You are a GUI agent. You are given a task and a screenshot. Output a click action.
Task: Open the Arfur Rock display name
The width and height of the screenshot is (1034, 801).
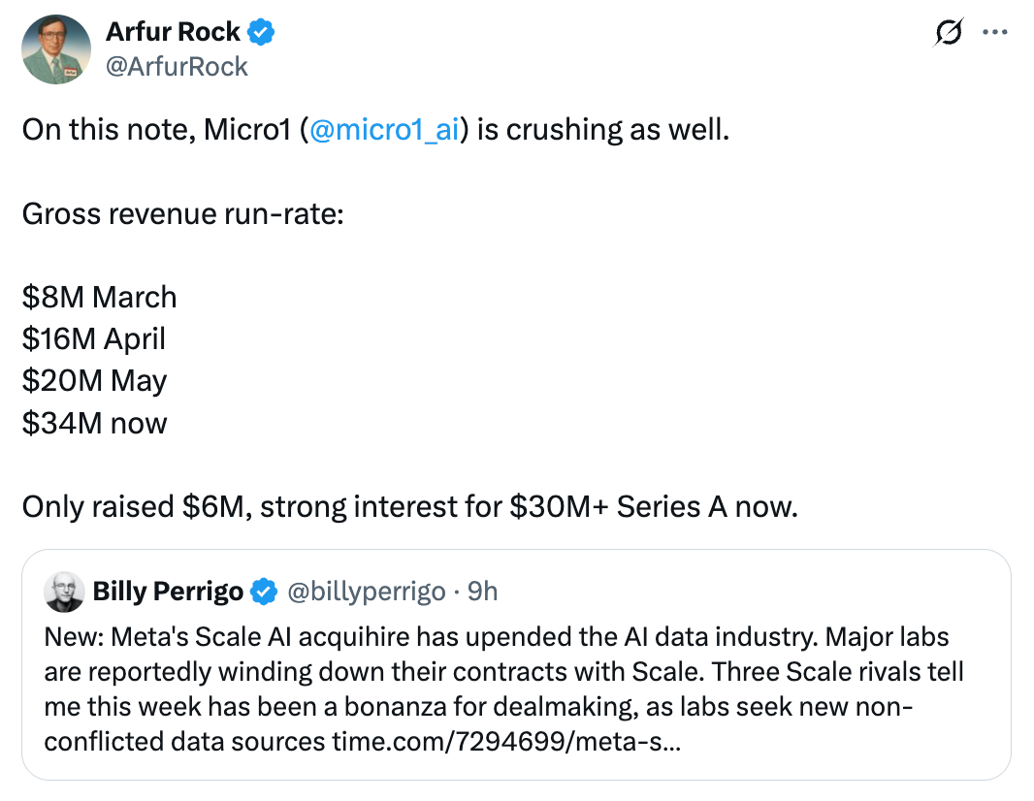173,32
